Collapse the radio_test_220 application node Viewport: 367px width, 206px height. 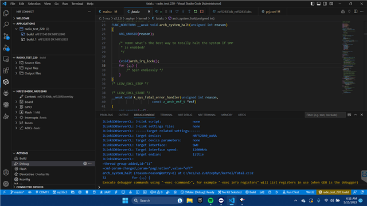pyautogui.click(x=16, y=29)
